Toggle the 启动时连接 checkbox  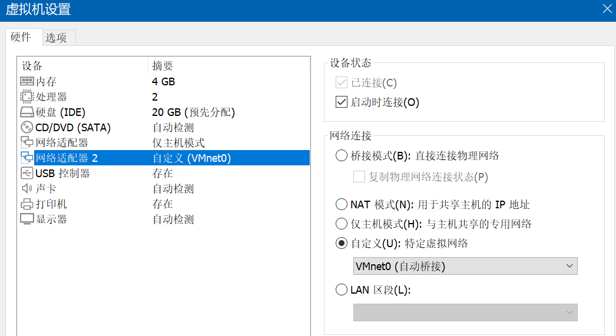(x=342, y=102)
